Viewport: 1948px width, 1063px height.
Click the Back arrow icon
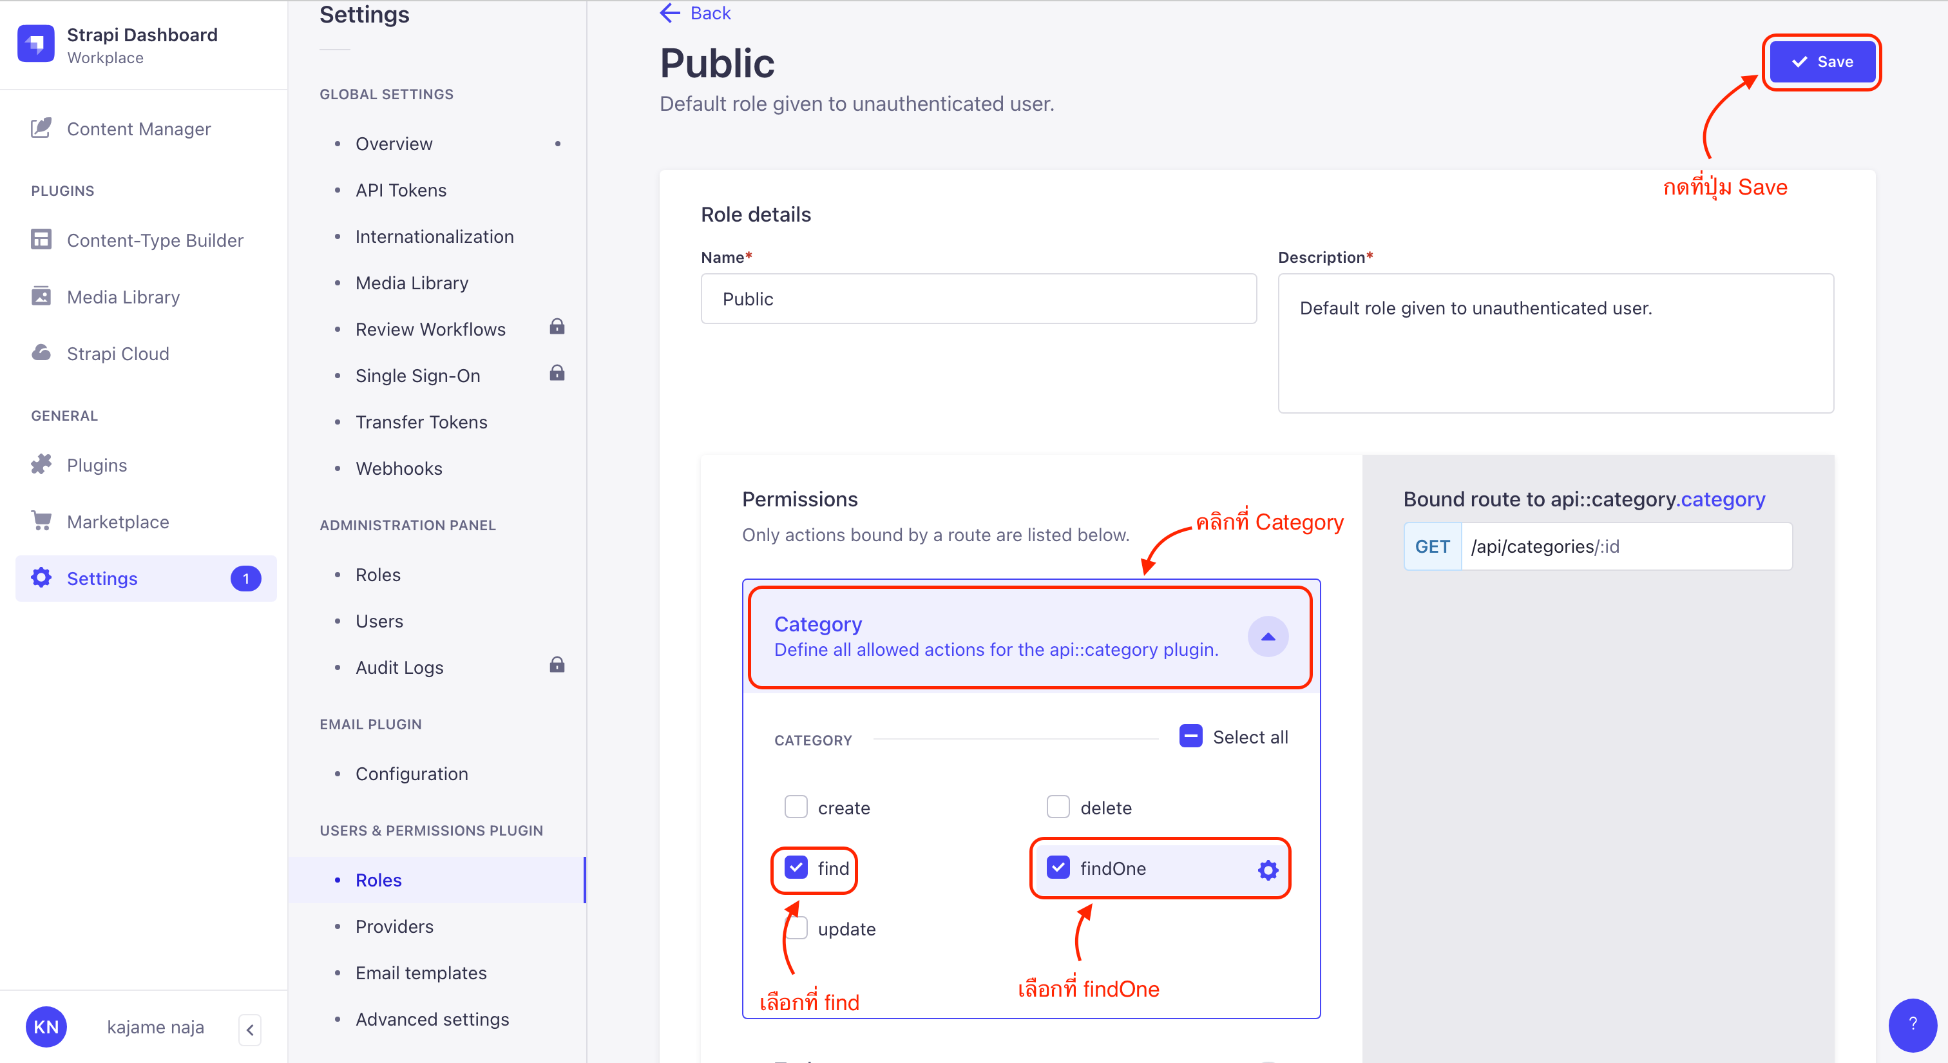pos(670,13)
